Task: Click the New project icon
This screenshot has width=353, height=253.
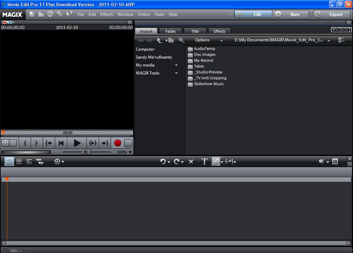Action: click(32, 14)
